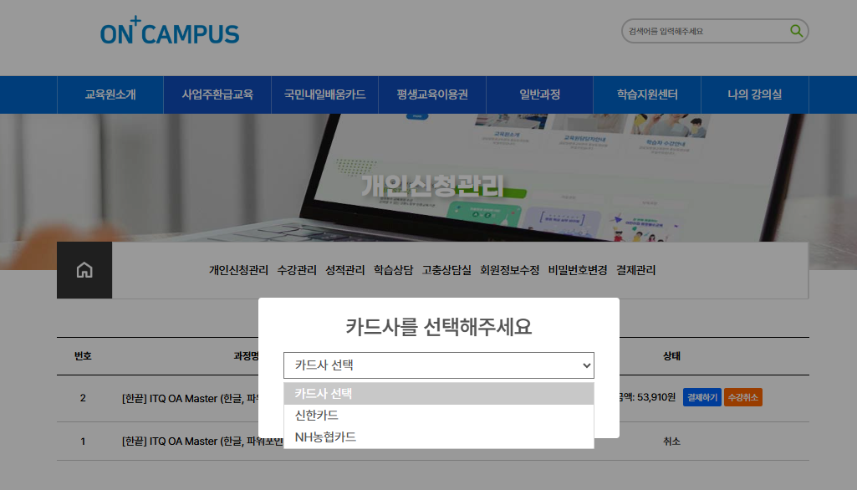Screen dimensions: 857x490
Task: Open the 비밀번호변경 link
Action: (578, 270)
